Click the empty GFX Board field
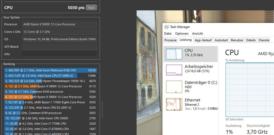 point(60,47)
